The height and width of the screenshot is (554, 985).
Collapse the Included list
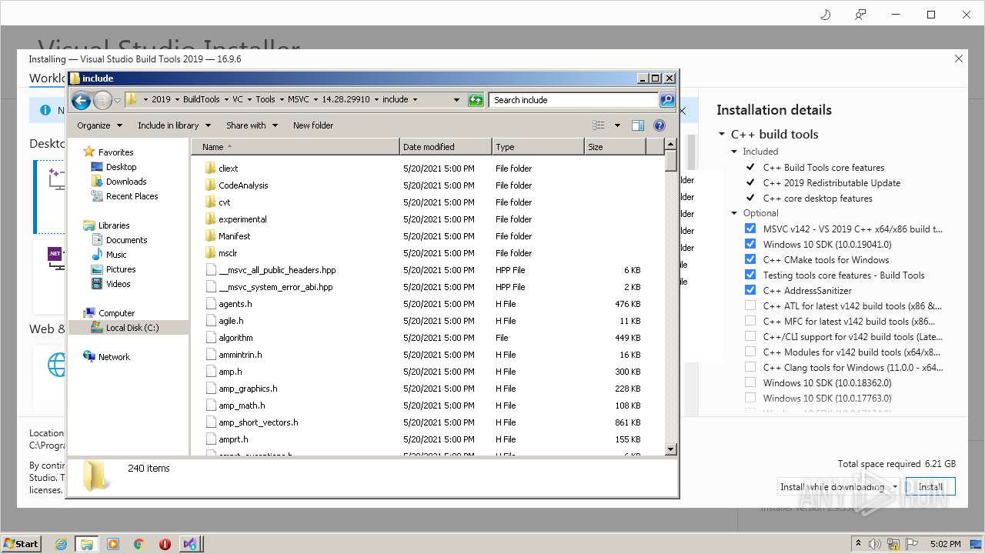click(x=735, y=152)
